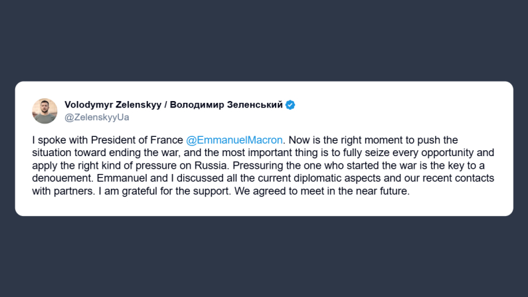Follow the @EmmanuelMacron mention link
Screen dimensions: 528x297
point(234,140)
